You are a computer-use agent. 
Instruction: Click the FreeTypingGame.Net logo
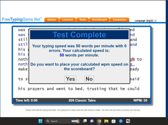point(22,19)
